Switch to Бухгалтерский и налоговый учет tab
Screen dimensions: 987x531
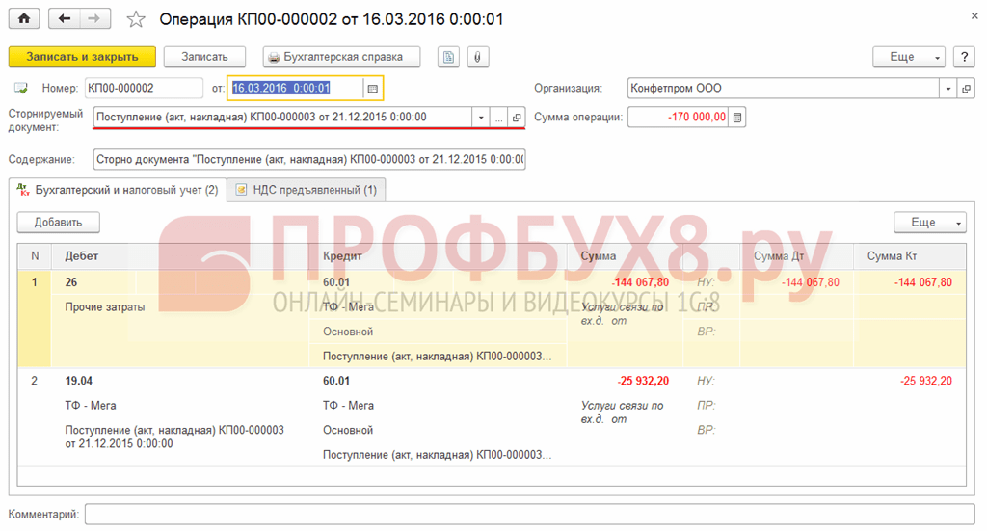click(x=118, y=190)
